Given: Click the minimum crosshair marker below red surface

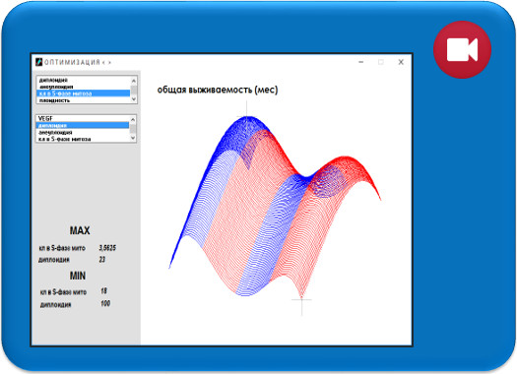Looking at the screenshot, I should 301,300.
